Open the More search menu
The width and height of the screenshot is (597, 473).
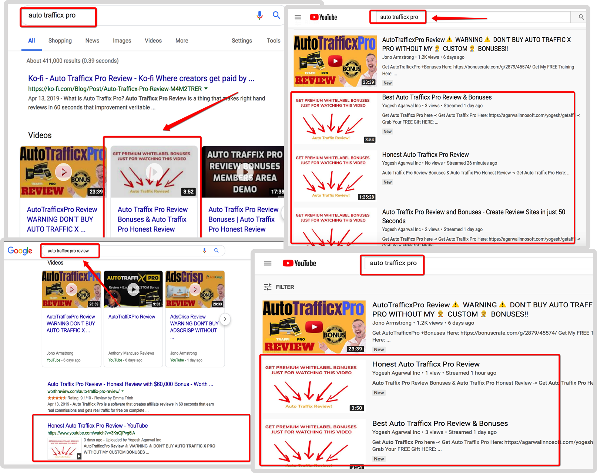[182, 41]
